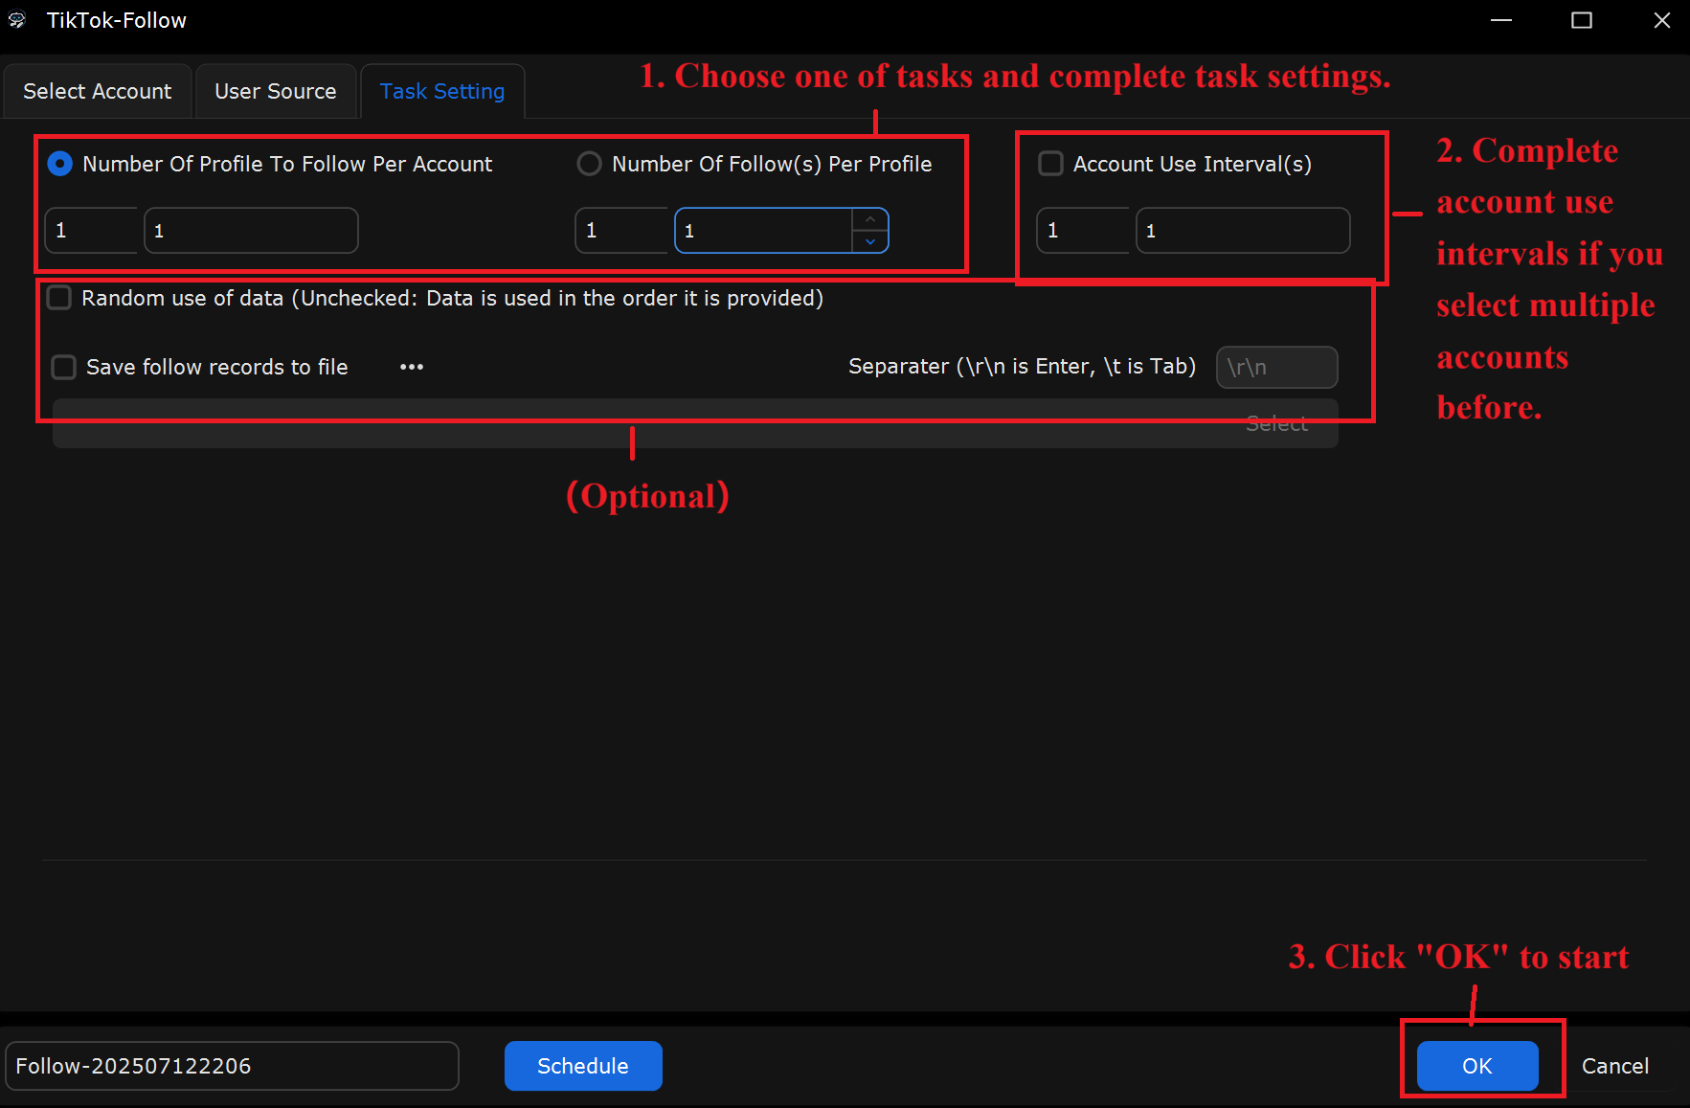Click the first Profile To Follow minimum field
Viewport: 1690px width, 1108px height.
tap(91, 231)
